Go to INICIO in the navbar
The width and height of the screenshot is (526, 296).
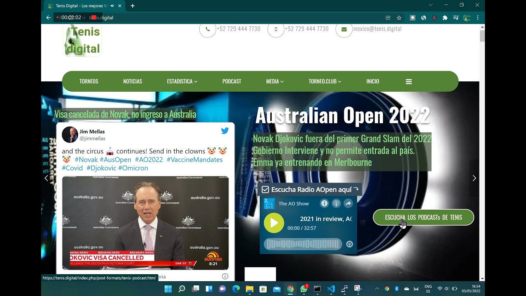(373, 81)
